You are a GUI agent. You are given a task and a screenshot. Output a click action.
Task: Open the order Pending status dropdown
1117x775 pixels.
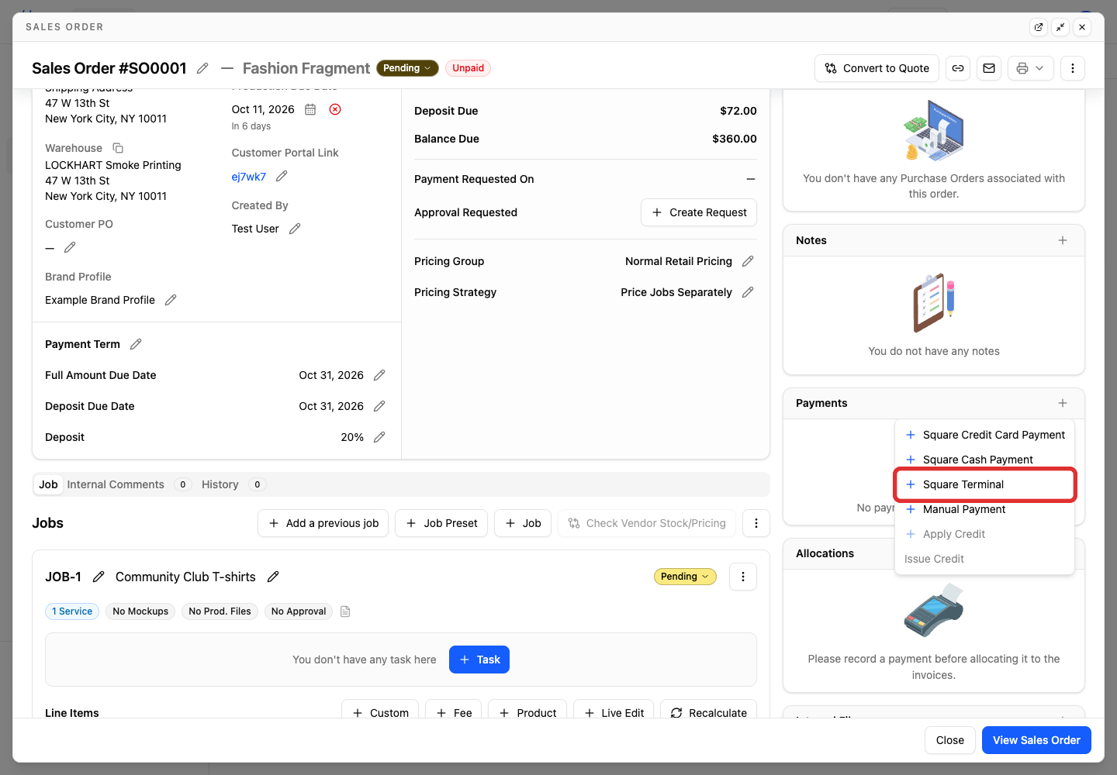(x=407, y=68)
